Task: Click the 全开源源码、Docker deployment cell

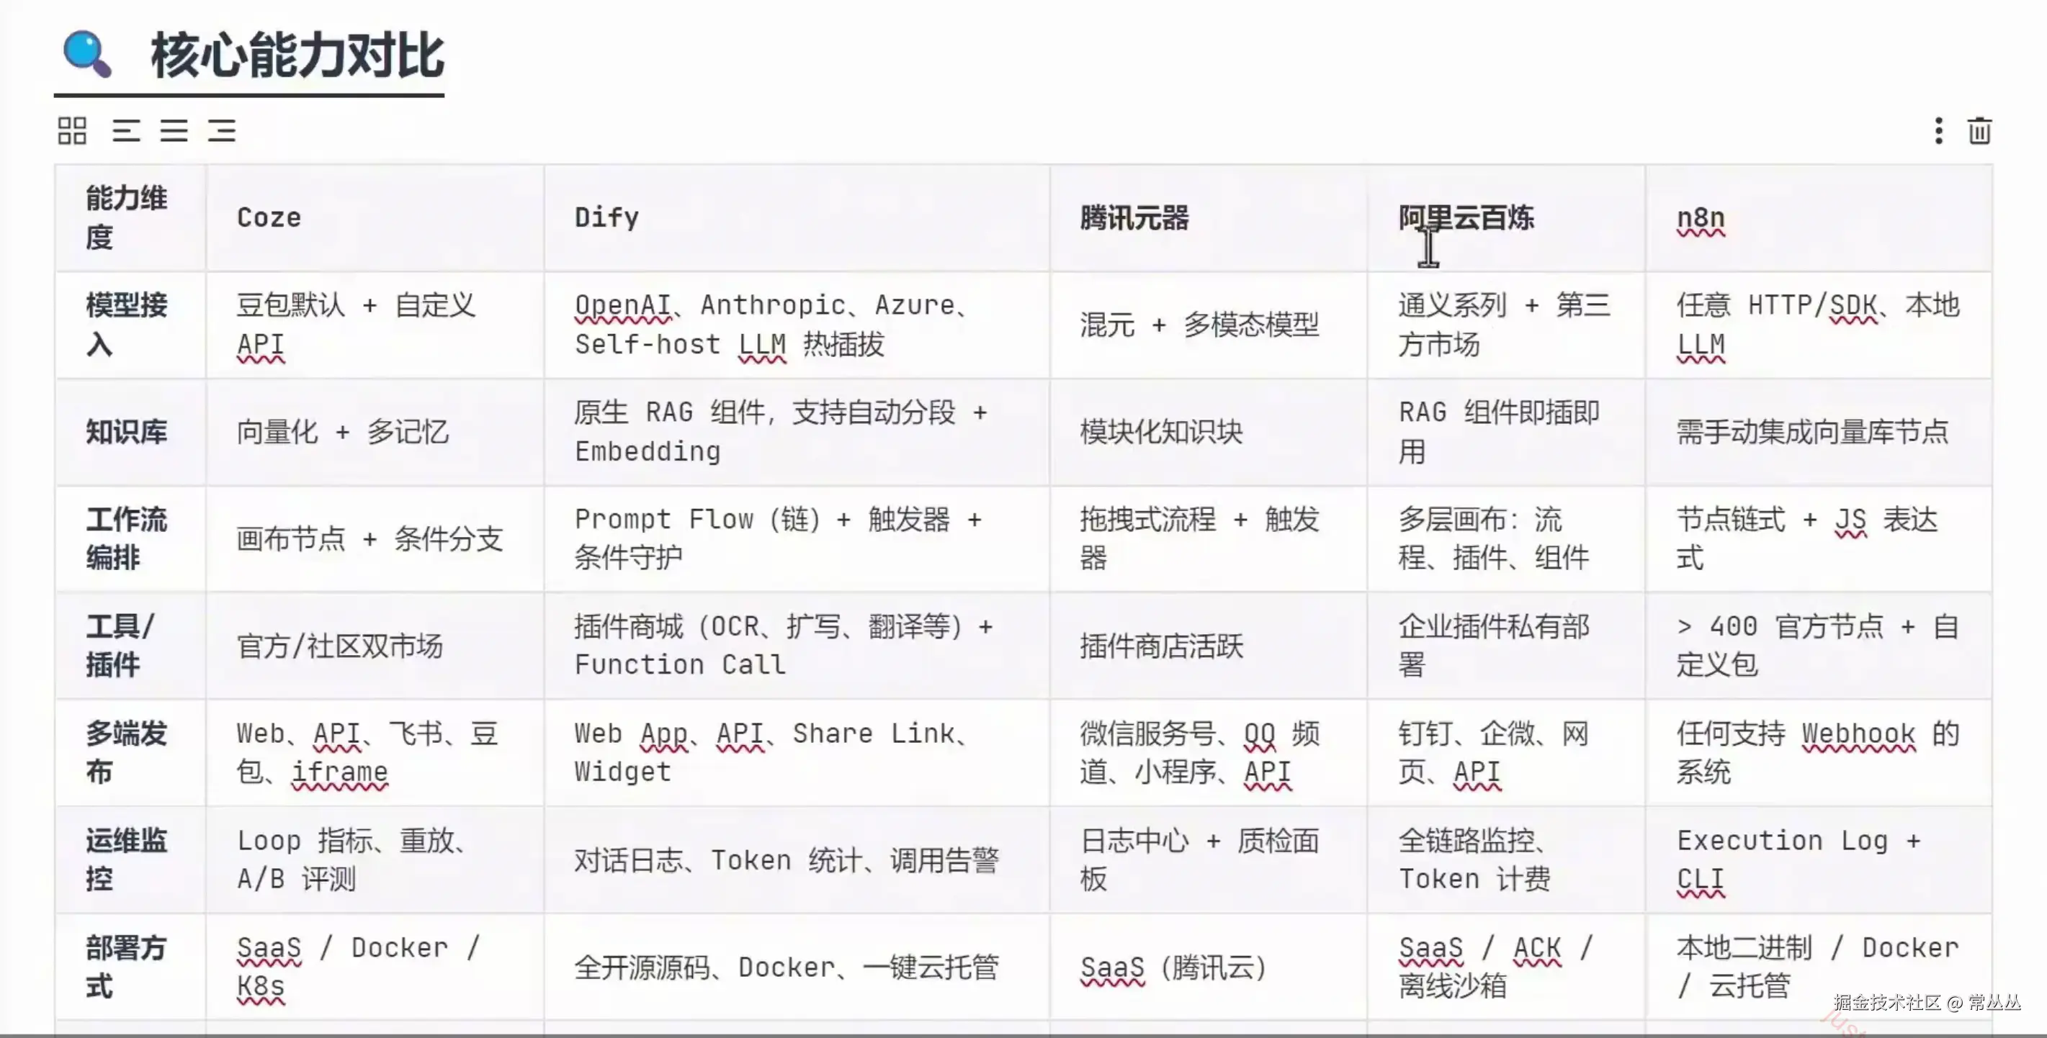Action: pyautogui.click(x=797, y=967)
